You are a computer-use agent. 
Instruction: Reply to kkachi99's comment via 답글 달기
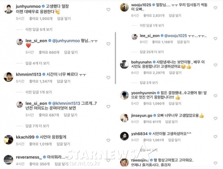pyautogui.click(x=63, y=144)
